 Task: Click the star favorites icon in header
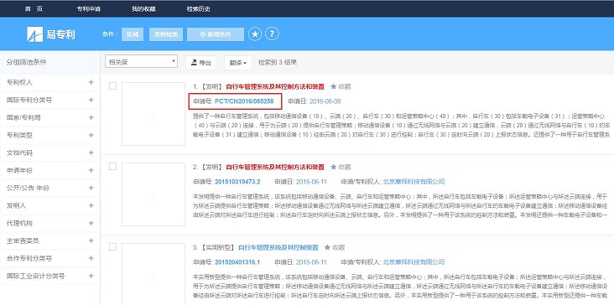tap(255, 34)
